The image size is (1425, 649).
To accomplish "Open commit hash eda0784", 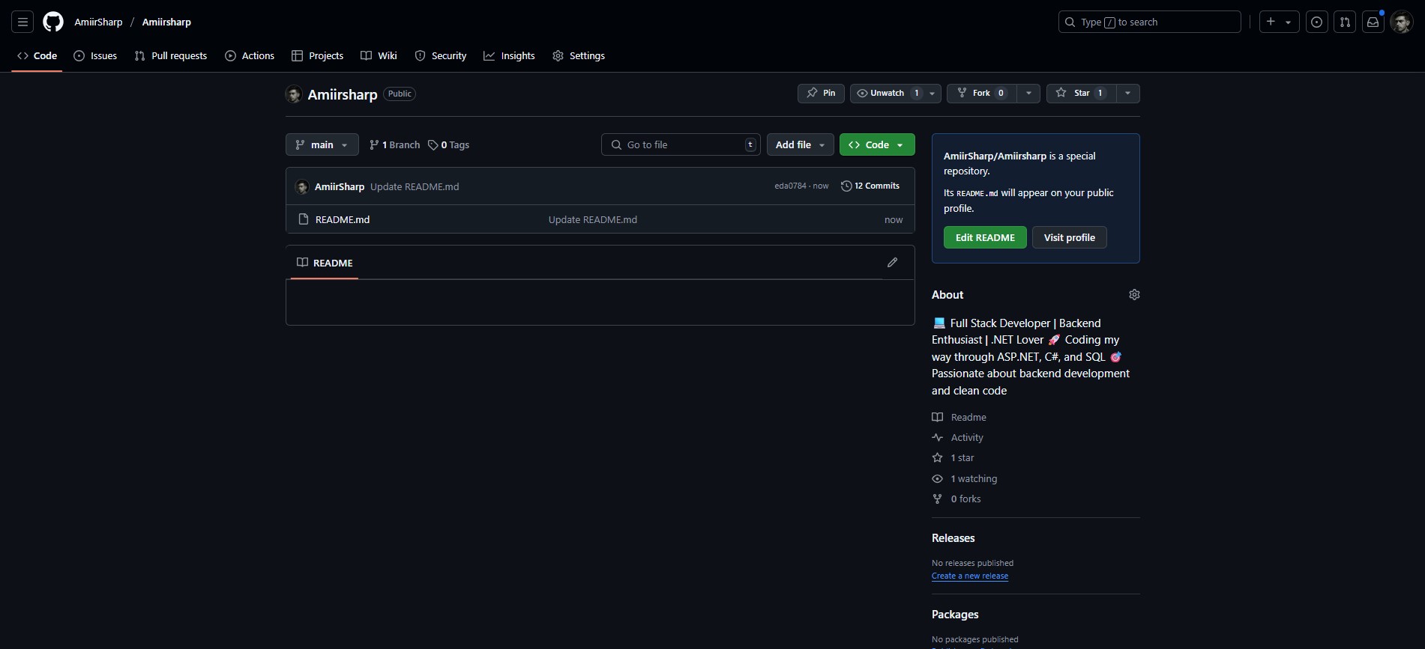I will (790, 186).
